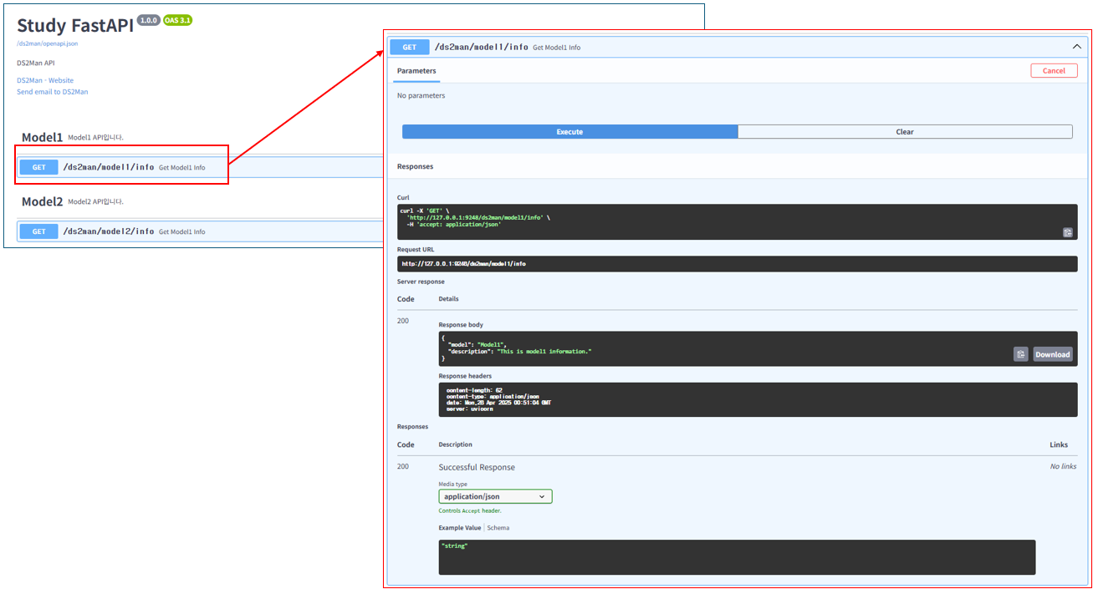Click the Successful Response description text

click(477, 468)
